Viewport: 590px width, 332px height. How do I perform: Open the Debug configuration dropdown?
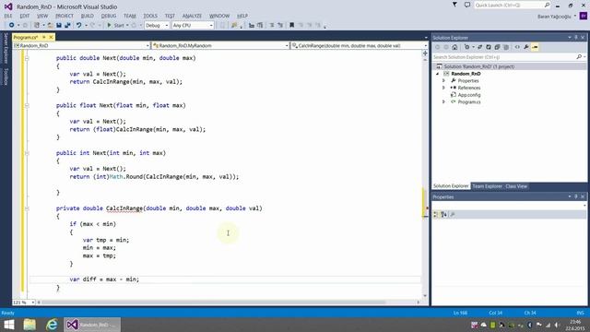click(x=157, y=25)
